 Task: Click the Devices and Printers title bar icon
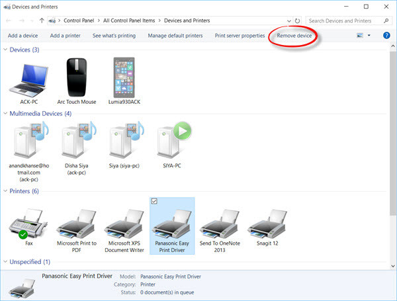7,7
